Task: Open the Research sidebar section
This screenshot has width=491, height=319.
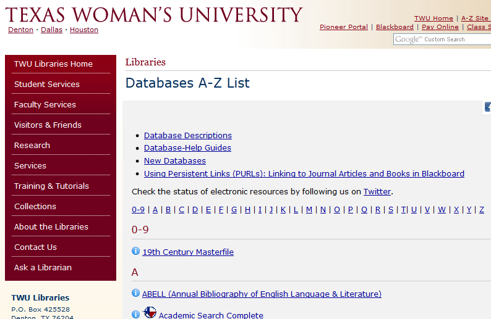Action: [x=32, y=145]
